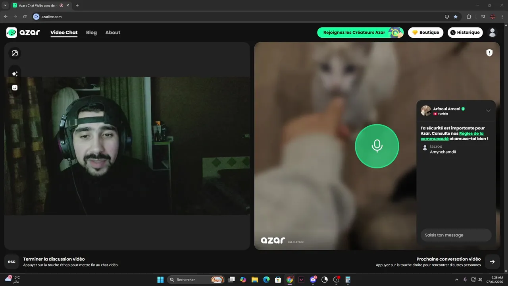The width and height of the screenshot is (508, 286).
Task: Open the Calculator taskbar icon
Action: click(x=348, y=280)
